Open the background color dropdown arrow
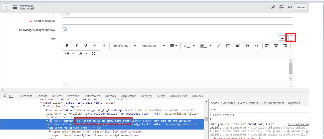Image resolution: width=324 pixels, height=139 pixels. (x=211, y=46)
